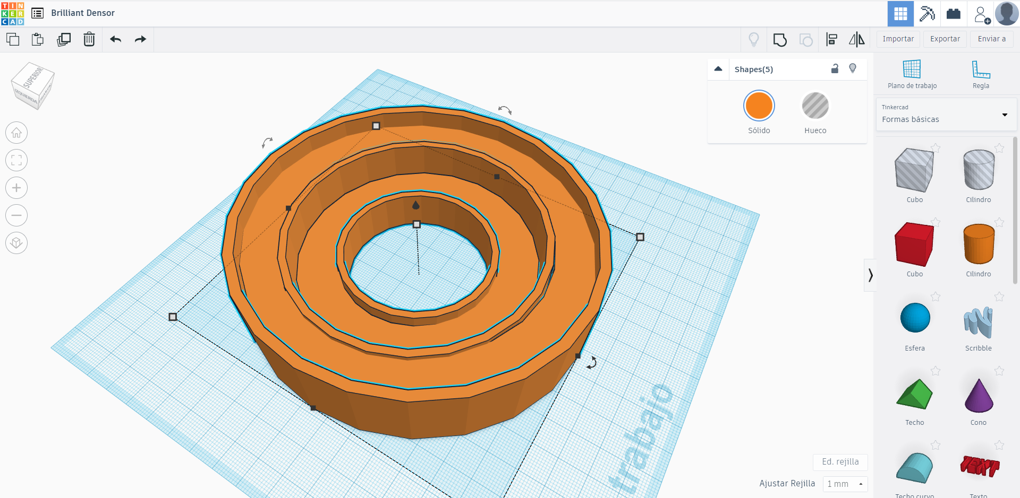Group the selected shapes
1020x498 pixels.
[x=780, y=40]
